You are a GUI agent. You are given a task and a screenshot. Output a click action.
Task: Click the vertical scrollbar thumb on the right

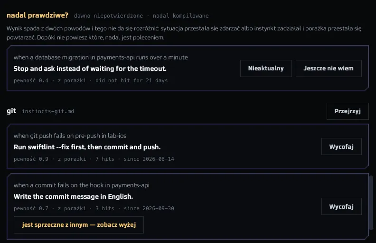(x=371, y=203)
